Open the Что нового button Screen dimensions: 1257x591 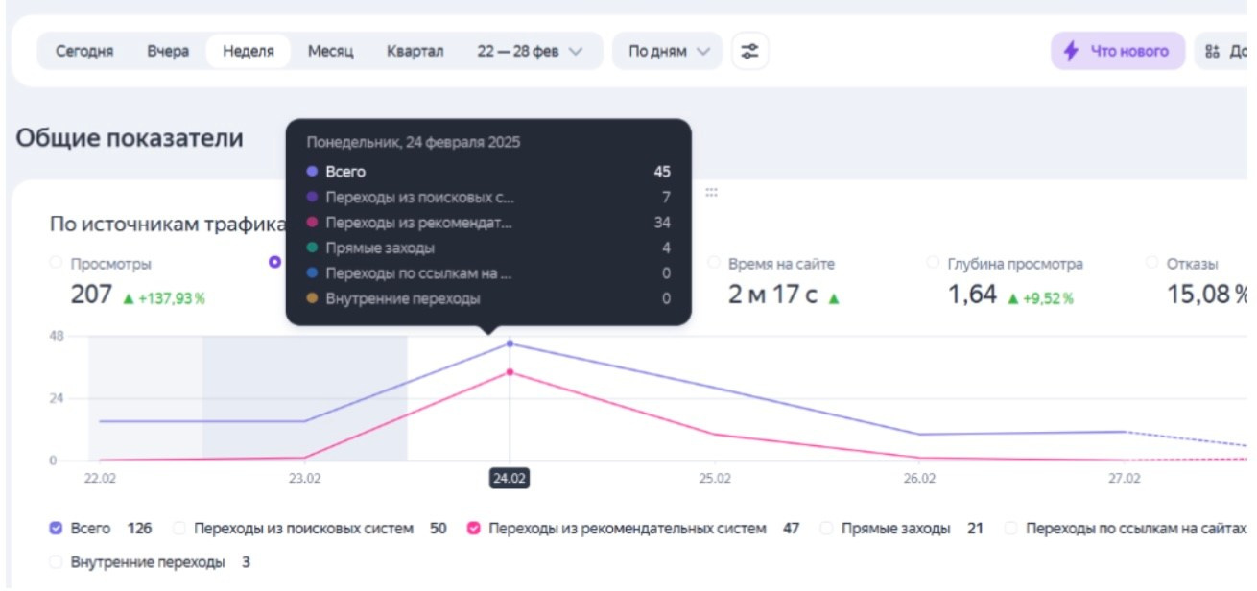tap(1118, 51)
